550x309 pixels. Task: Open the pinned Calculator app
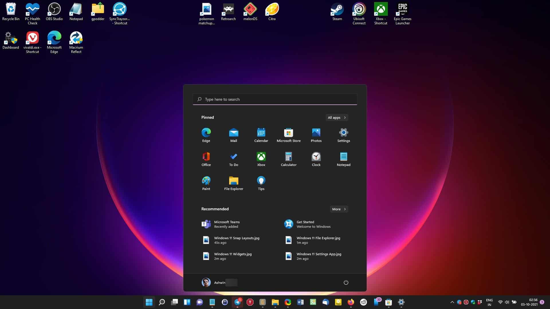click(x=288, y=159)
